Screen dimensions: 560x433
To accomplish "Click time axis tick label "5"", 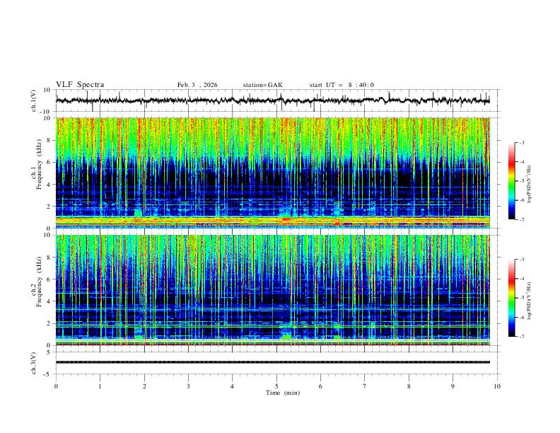I will (276, 386).
